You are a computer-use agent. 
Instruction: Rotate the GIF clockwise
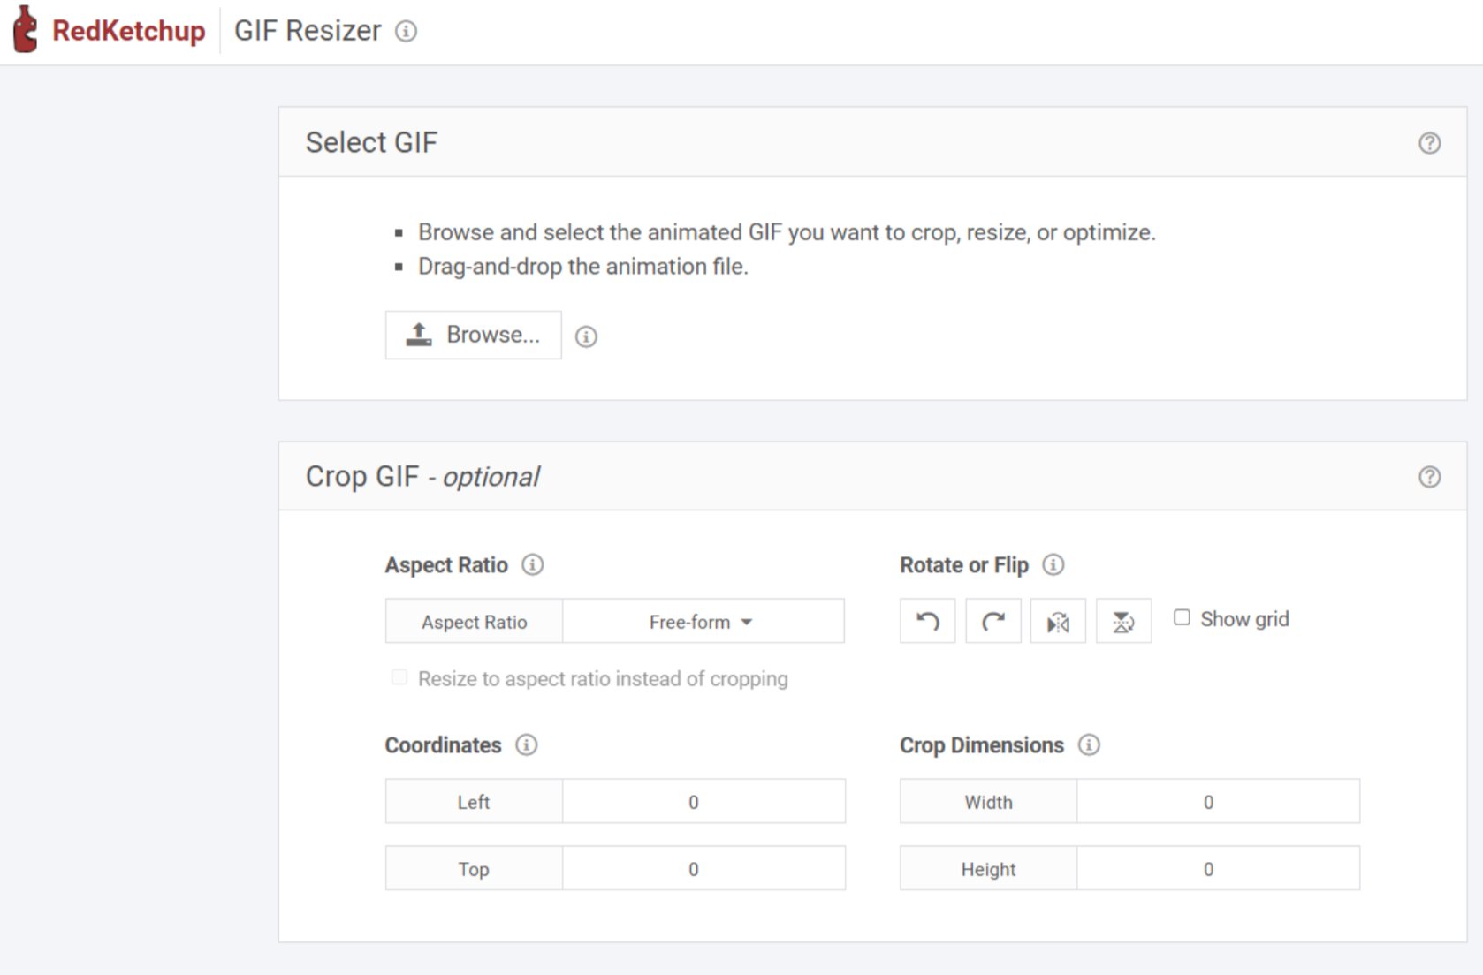[992, 621]
